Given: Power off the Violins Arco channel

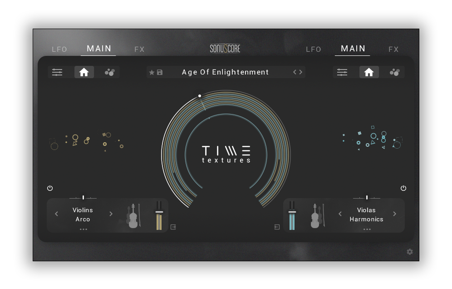Looking at the screenshot, I should pos(50,188).
